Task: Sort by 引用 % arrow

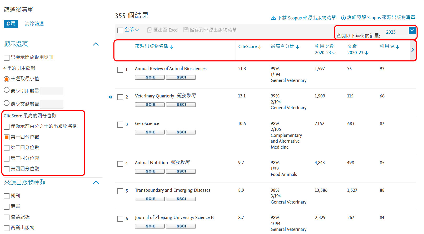Action: pos(397,47)
